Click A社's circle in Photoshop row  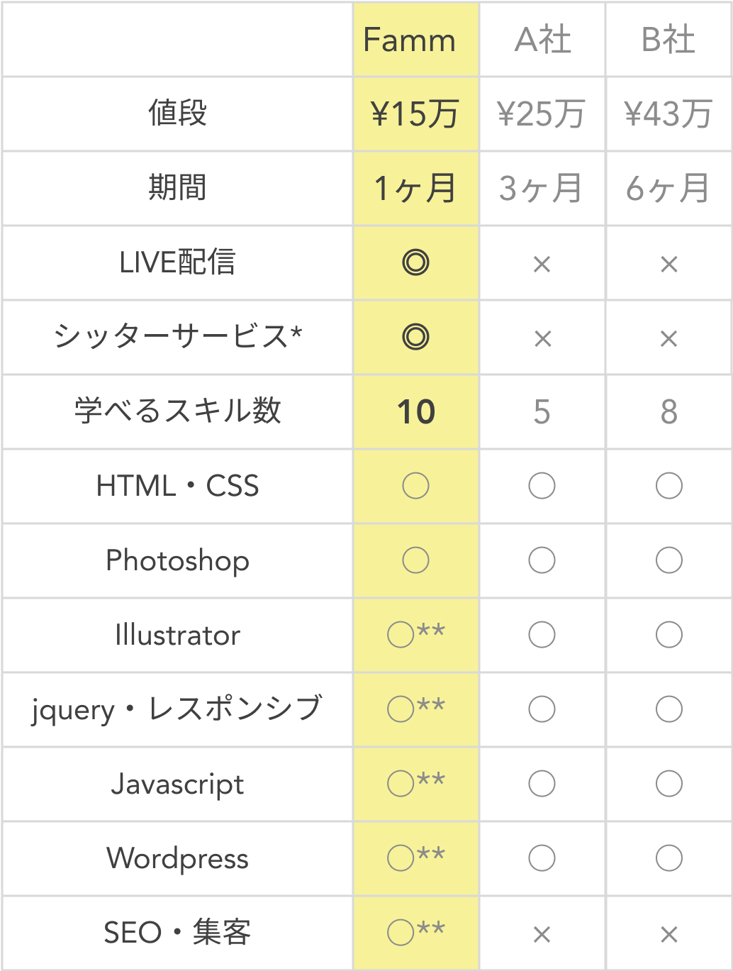click(542, 560)
